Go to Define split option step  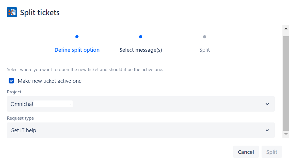pyautogui.click(x=77, y=50)
